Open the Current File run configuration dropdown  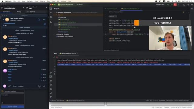click(x=161, y=5)
